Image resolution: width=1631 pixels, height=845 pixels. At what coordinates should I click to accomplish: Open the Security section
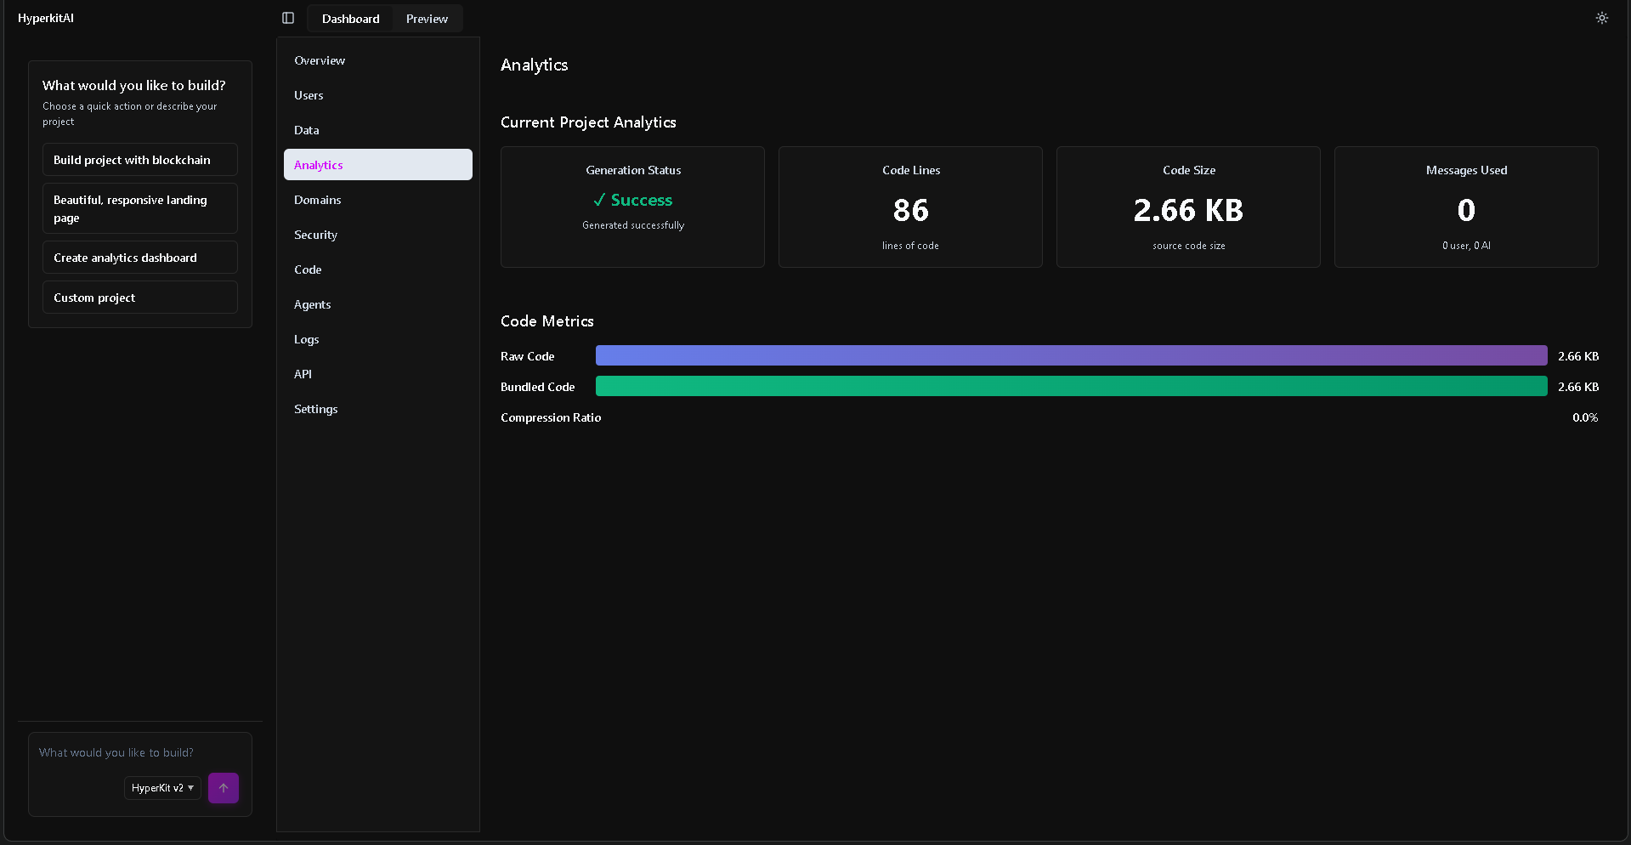[x=315, y=235]
